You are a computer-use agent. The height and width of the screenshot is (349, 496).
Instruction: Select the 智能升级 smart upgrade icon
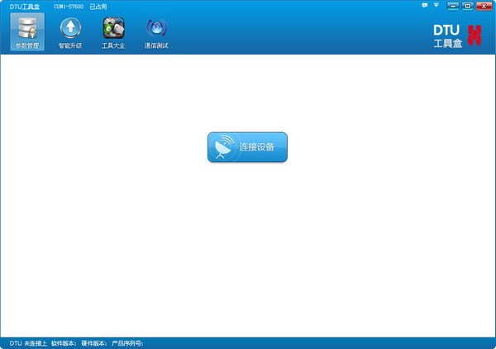pyautogui.click(x=70, y=32)
